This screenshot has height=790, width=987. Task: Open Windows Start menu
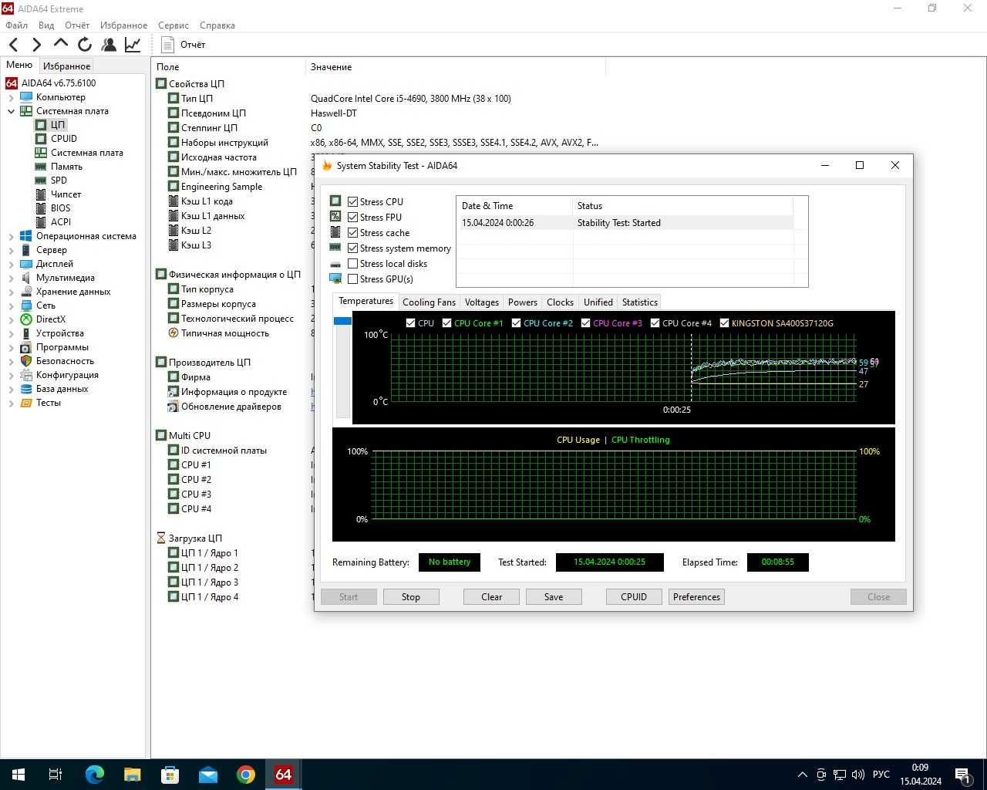click(x=19, y=775)
